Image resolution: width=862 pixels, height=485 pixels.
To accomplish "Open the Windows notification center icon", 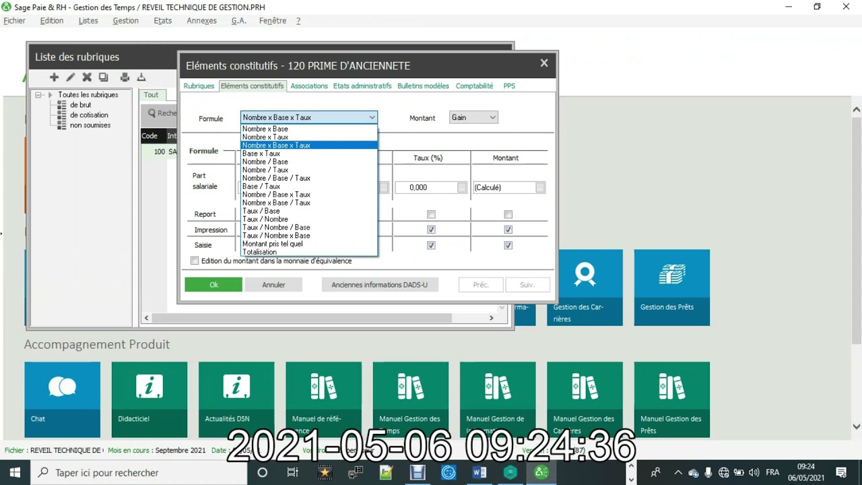I will (841, 473).
